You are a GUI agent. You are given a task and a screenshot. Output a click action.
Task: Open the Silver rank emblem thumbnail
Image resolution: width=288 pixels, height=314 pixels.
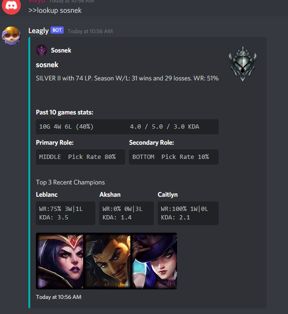pyautogui.click(x=243, y=64)
